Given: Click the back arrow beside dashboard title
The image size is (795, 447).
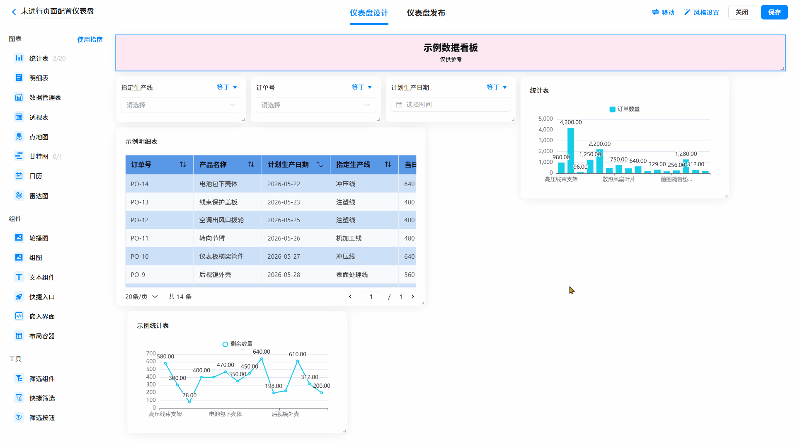Looking at the screenshot, I should [x=14, y=12].
